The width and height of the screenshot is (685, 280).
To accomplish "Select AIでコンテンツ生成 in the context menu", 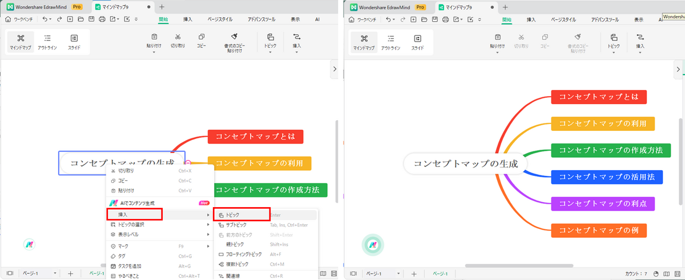I will coord(159,203).
